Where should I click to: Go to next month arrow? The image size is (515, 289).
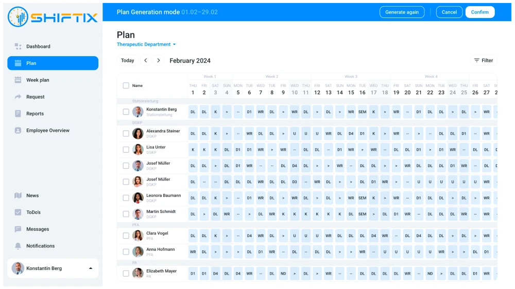[x=158, y=60]
